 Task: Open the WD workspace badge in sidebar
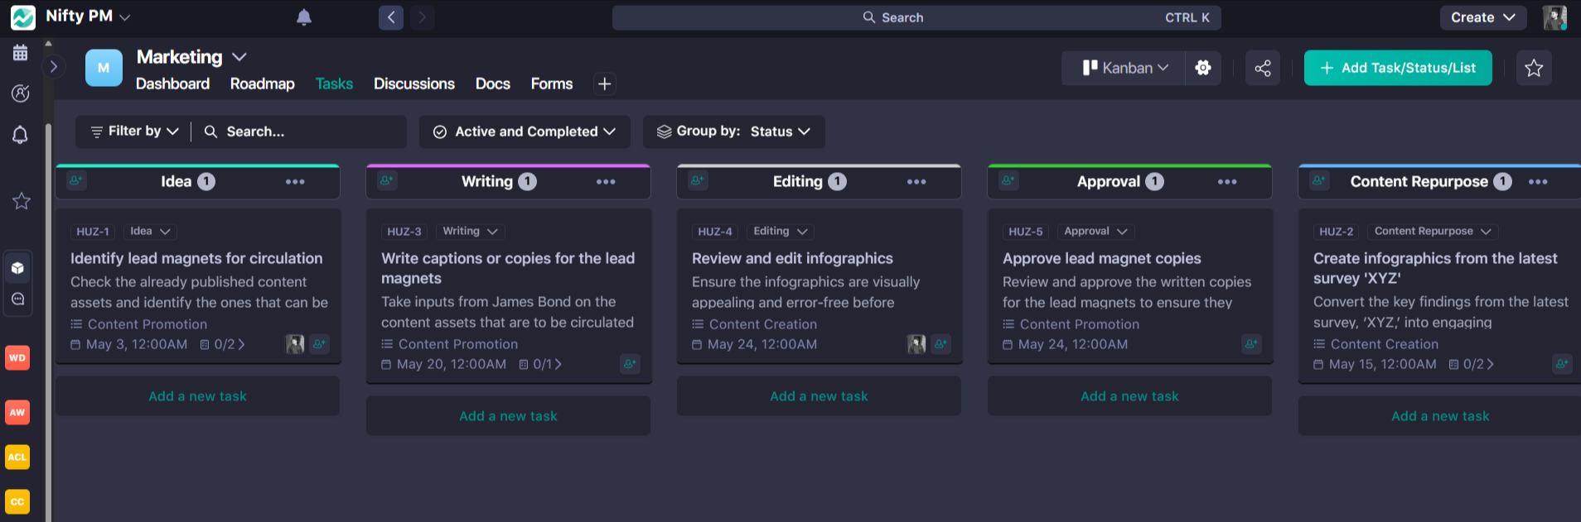click(x=17, y=358)
